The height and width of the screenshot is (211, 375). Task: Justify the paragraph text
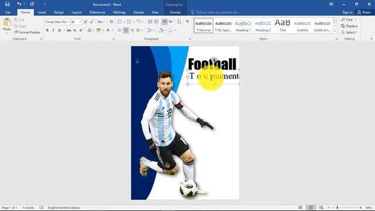(138, 30)
